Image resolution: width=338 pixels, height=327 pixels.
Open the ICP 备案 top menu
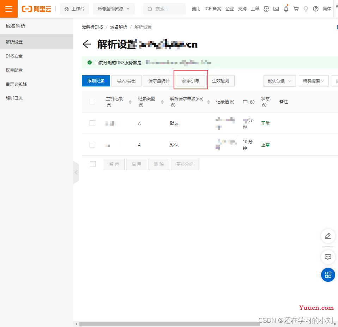[213, 9]
